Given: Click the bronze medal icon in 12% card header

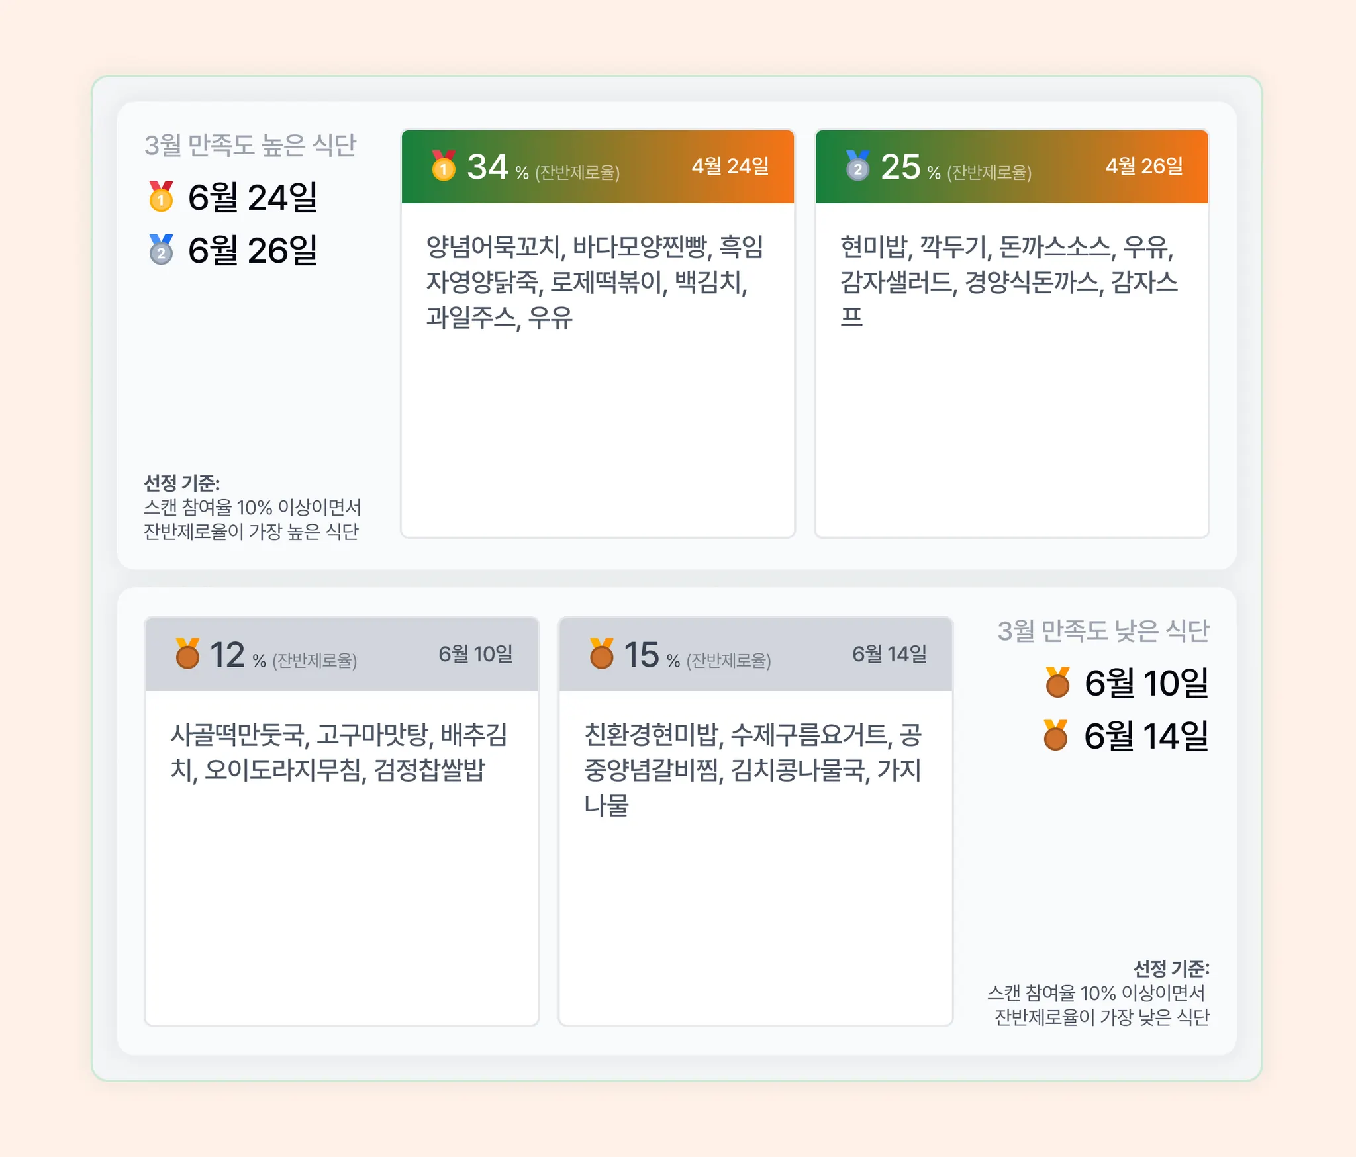Looking at the screenshot, I should [x=187, y=653].
